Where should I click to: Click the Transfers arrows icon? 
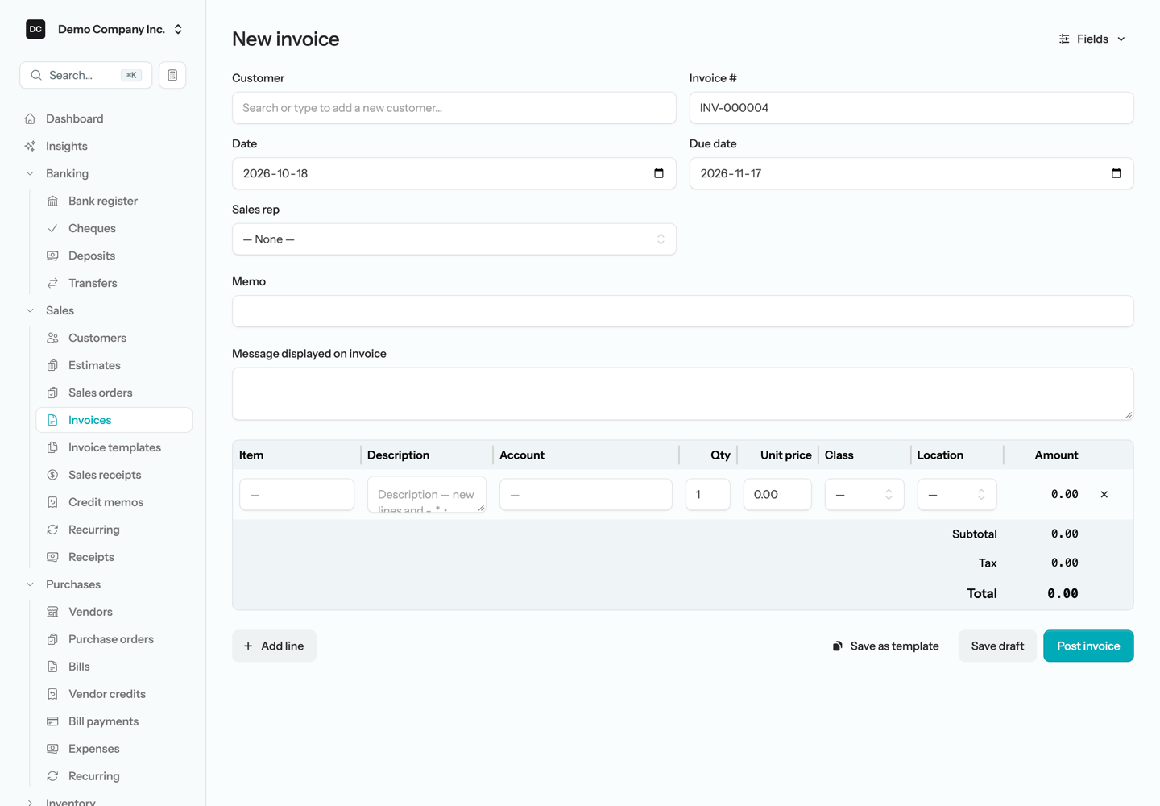click(x=52, y=283)
